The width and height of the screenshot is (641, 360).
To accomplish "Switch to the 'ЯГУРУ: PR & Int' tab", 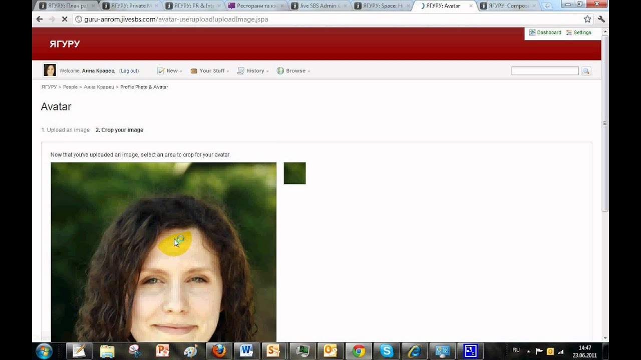I will pyautogui.click(x=192, y=6).
